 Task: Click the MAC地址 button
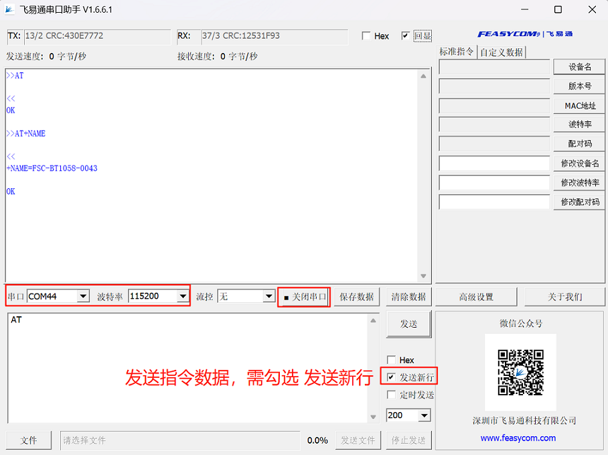[579, 105]
